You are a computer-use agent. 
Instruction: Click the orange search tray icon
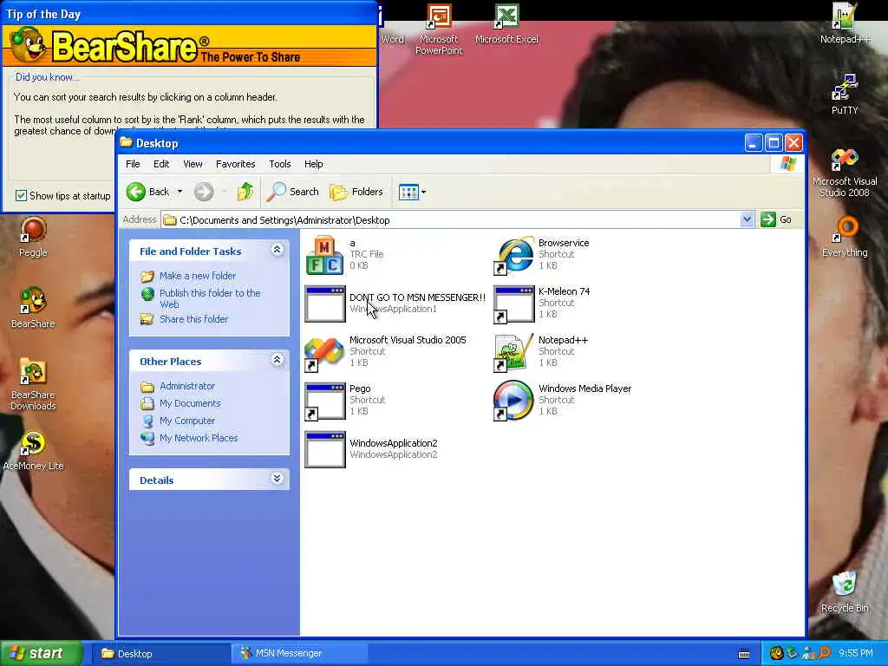click(824, 654)
